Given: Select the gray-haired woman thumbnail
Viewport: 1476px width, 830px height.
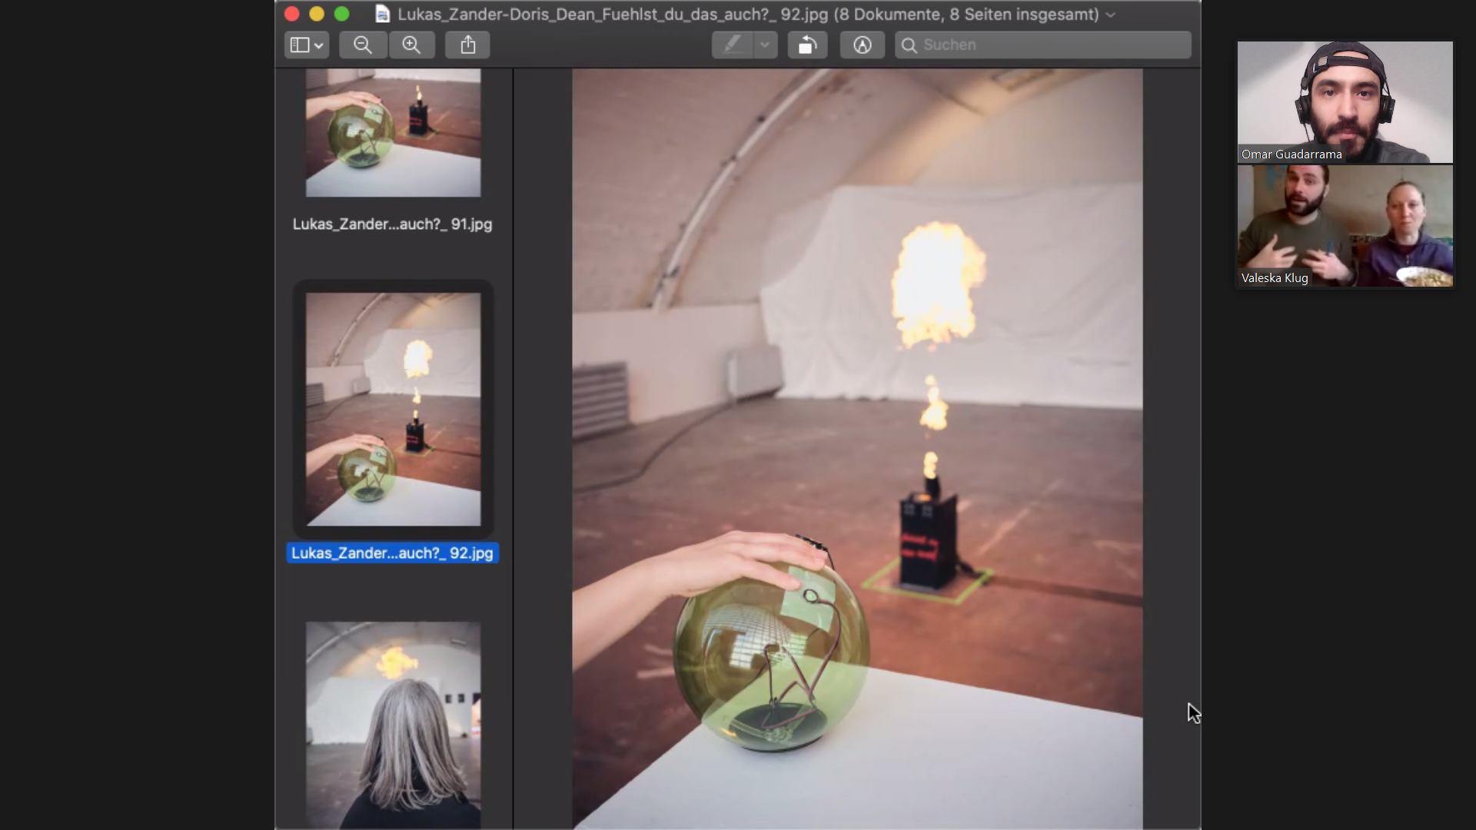Looking at the screenshot, I should pos(393,724).
